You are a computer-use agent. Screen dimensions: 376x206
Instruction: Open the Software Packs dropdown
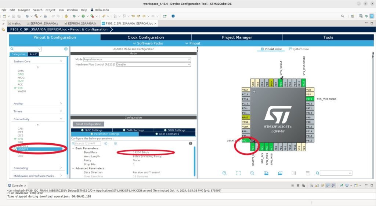coord(148,43)
